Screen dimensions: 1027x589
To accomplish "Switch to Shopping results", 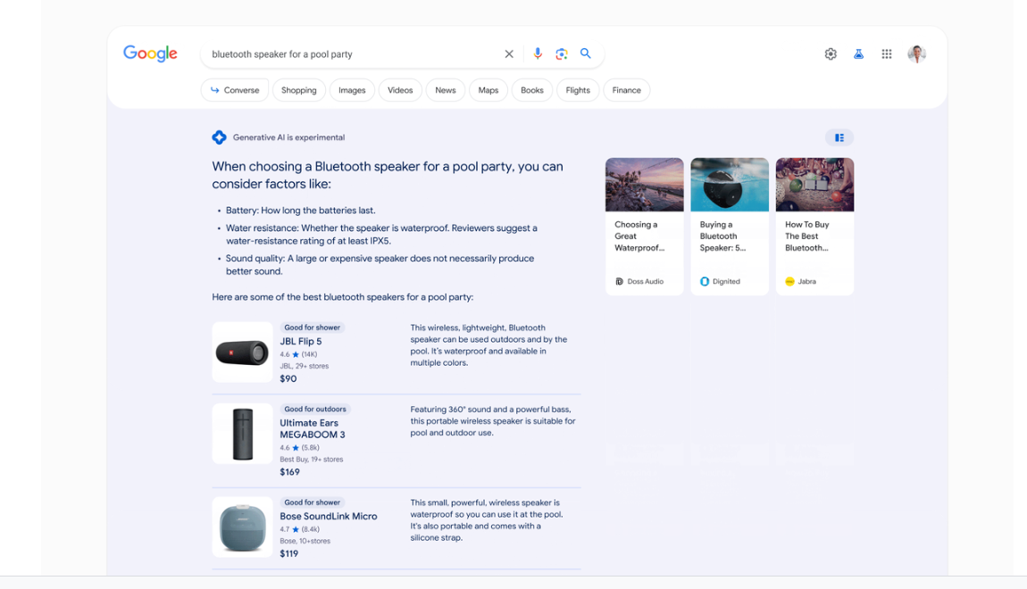I will coord(298,90).
